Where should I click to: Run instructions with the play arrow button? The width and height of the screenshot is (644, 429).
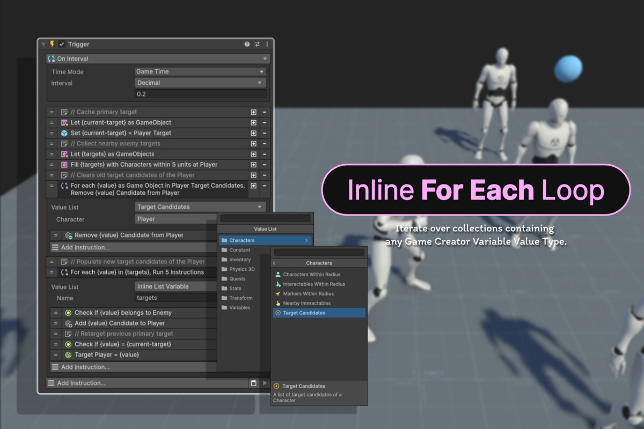[265, 383]
